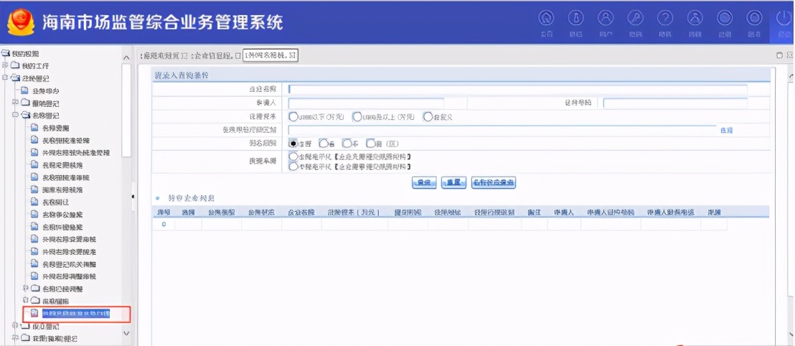This screenshot has width=795, height=346.
Task: Select the second radio in the four-option row
Action: click(x=323, y=143)
